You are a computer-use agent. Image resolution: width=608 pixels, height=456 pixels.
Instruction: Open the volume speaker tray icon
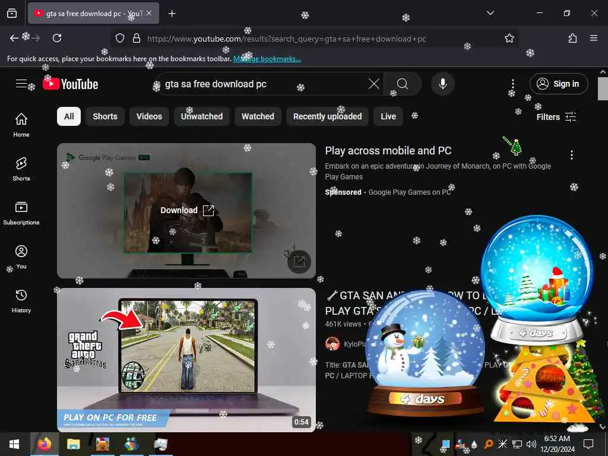point(531,444)
